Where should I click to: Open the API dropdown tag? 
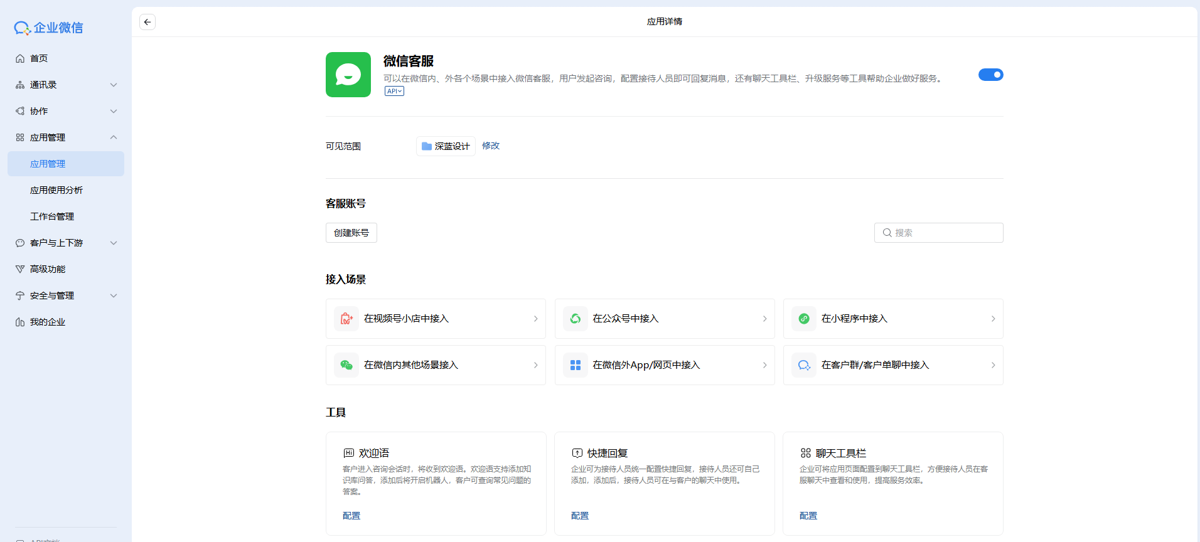click(x=394, y=91)
